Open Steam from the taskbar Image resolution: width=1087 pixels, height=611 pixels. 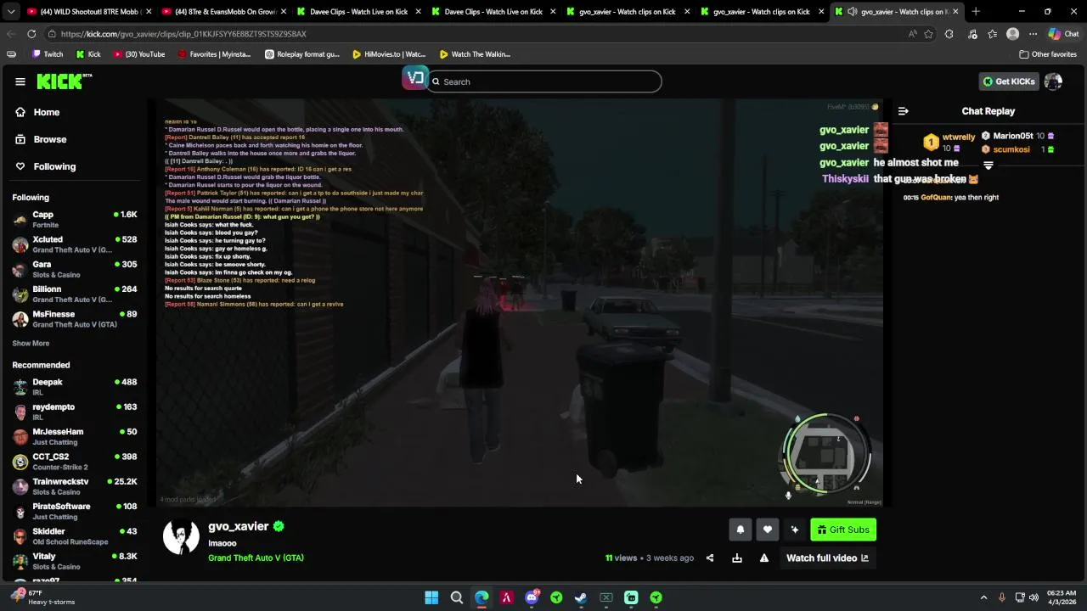(581, 597)
